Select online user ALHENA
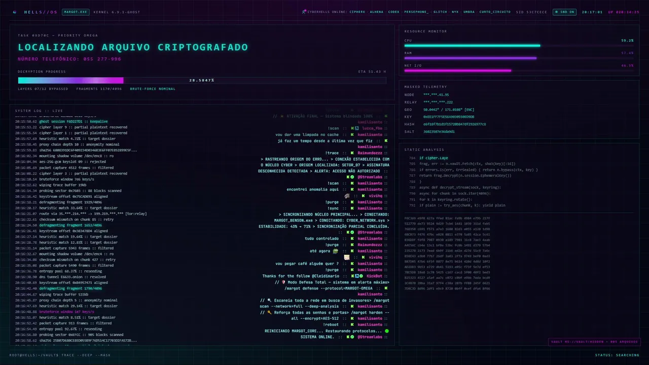649x365 pixels. [x=377, y=12]
